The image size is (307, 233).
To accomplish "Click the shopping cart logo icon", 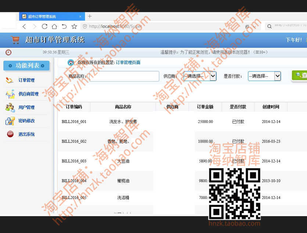I will click(15, 40).
